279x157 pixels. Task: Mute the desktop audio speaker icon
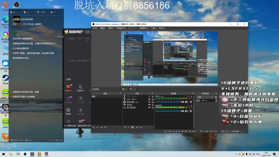[x=186, y=111]
